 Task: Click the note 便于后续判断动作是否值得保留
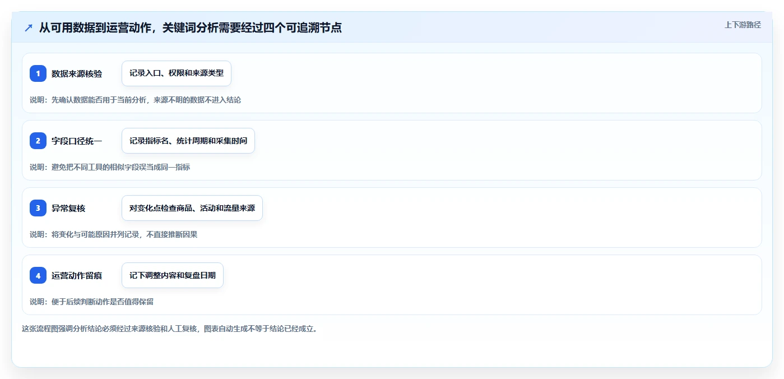click(x=91, y=302)
